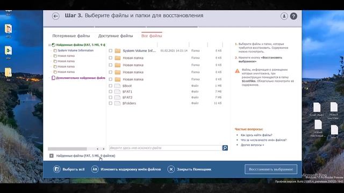This screenshot has height=193, width=344.
Task: Click the search magnifier button
Action: tap(225, 148)
